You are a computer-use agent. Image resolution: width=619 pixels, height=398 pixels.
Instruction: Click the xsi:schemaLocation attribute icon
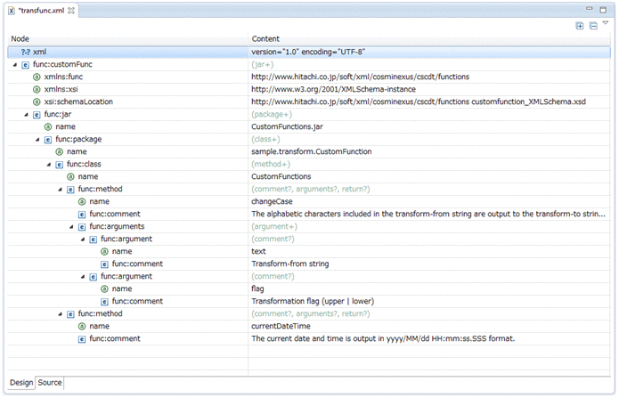(37, 102)
